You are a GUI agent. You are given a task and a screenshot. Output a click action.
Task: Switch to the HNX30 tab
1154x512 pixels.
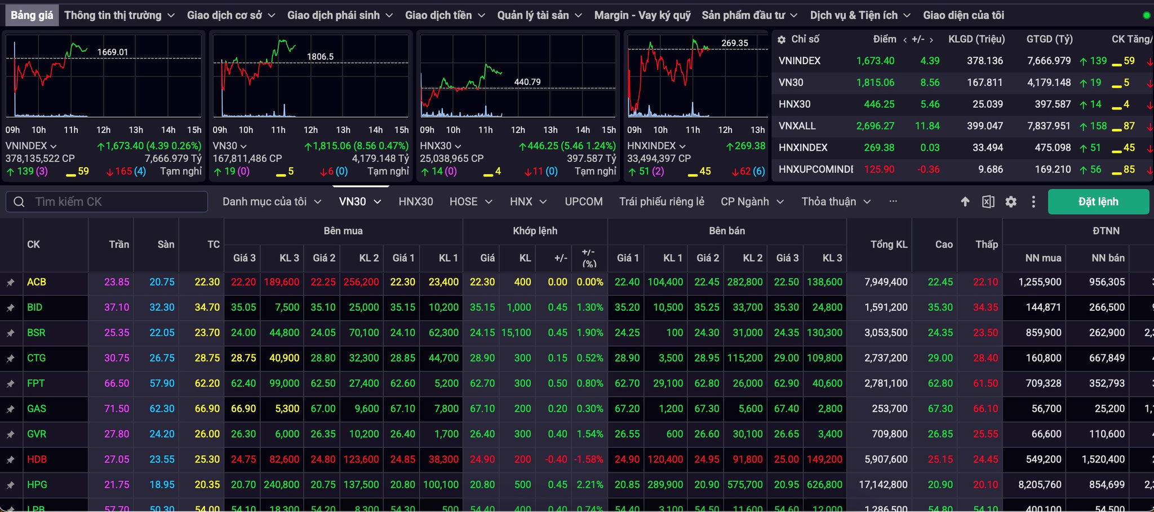pos(416,202)
